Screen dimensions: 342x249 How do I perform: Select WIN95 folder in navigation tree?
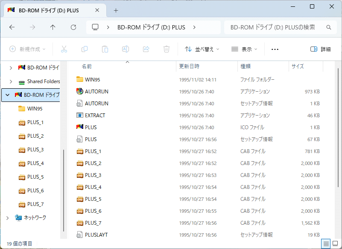tap(35, 108)
